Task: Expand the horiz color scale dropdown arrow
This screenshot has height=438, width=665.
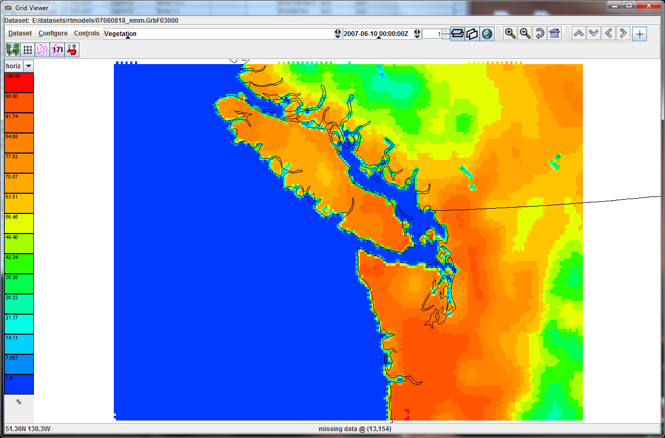Action: click(x=28, y=66)
